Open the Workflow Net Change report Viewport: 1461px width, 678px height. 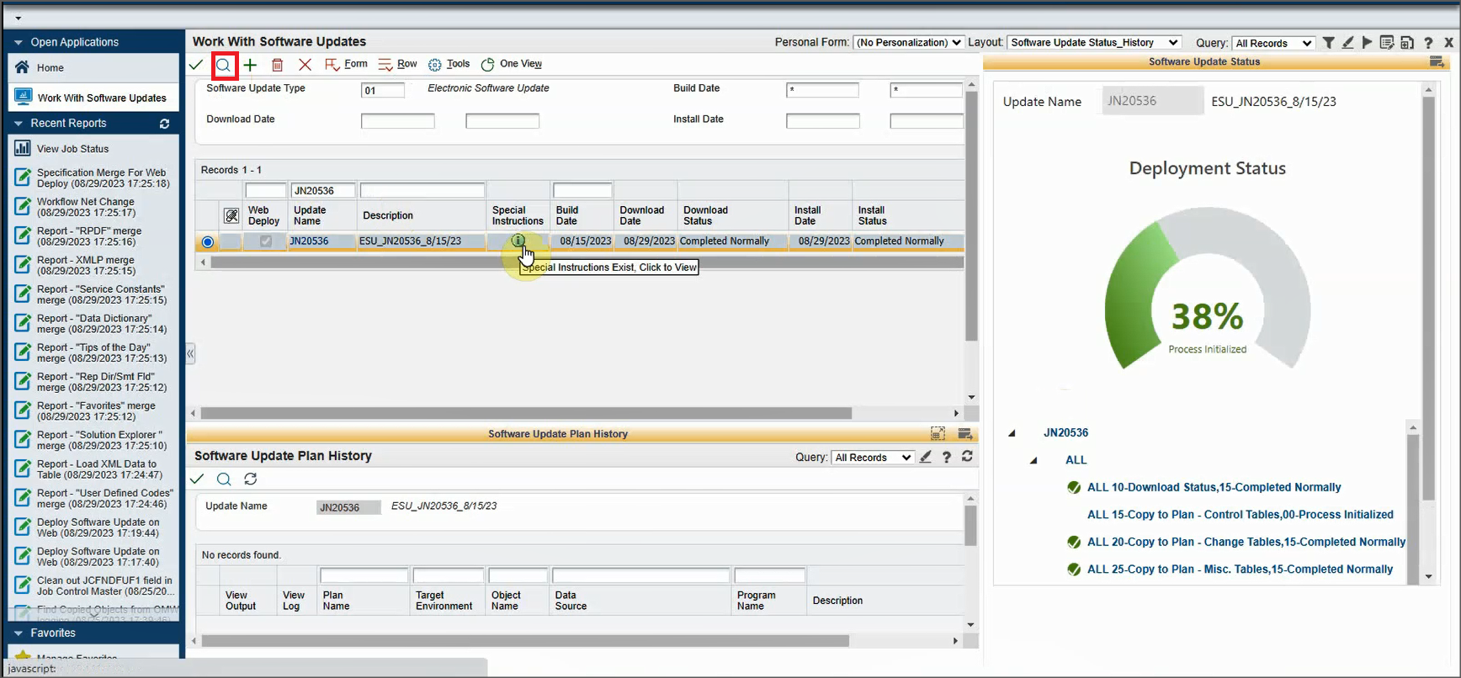point(86,207)
